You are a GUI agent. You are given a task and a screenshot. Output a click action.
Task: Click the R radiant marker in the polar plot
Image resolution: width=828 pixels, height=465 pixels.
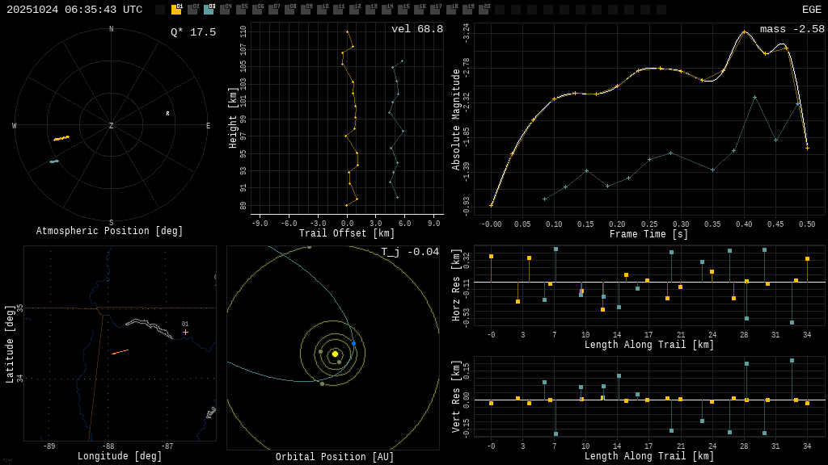168,114
